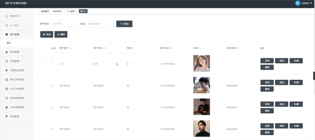Click the 删除 button next to 添加
315x140 pixels.
(x=61, y=34)
